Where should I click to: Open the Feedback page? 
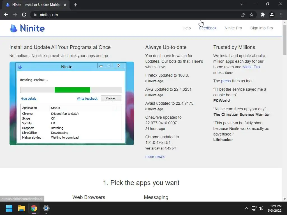[208, 28]
